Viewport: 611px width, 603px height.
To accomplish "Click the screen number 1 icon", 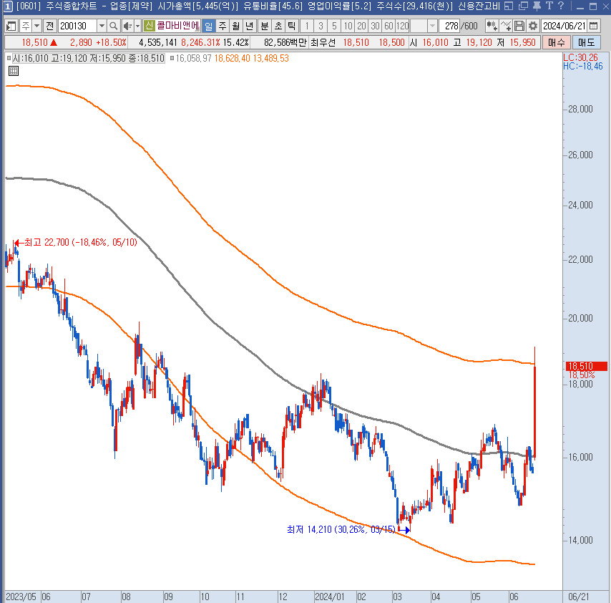I will (8, 6).
